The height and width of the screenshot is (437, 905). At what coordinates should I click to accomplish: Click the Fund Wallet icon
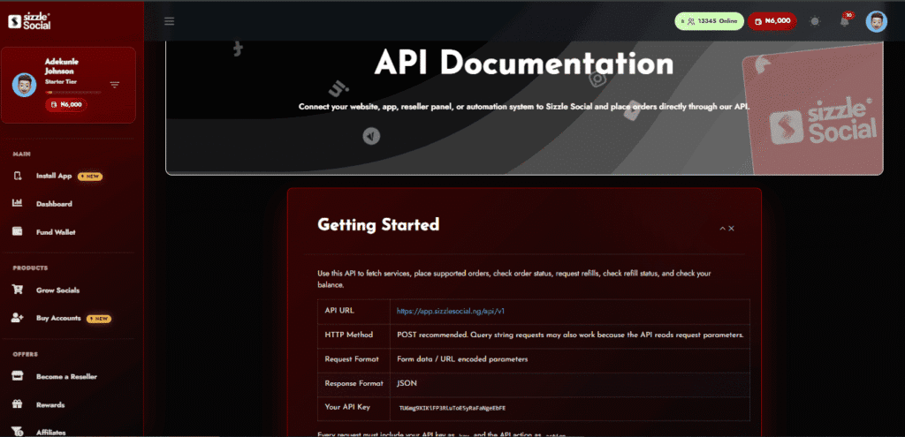18,232
